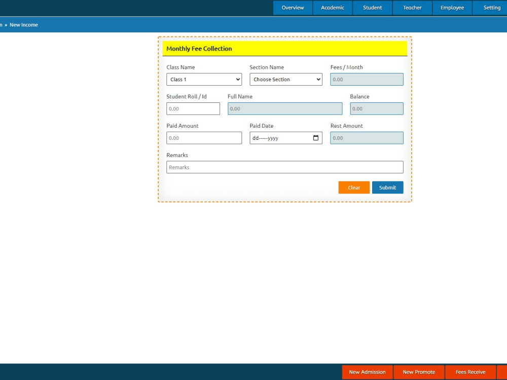The height and width of the screenshot is (380, 507).
Task: Go to the Employee section
Action: pyautogui.click(x=452, y=8)
